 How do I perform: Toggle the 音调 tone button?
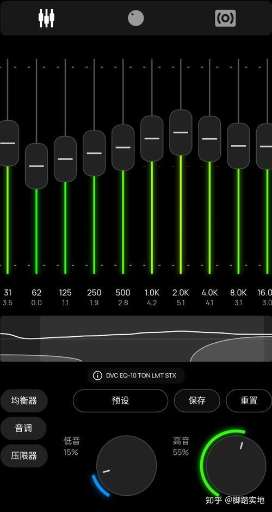pos(23,428)
